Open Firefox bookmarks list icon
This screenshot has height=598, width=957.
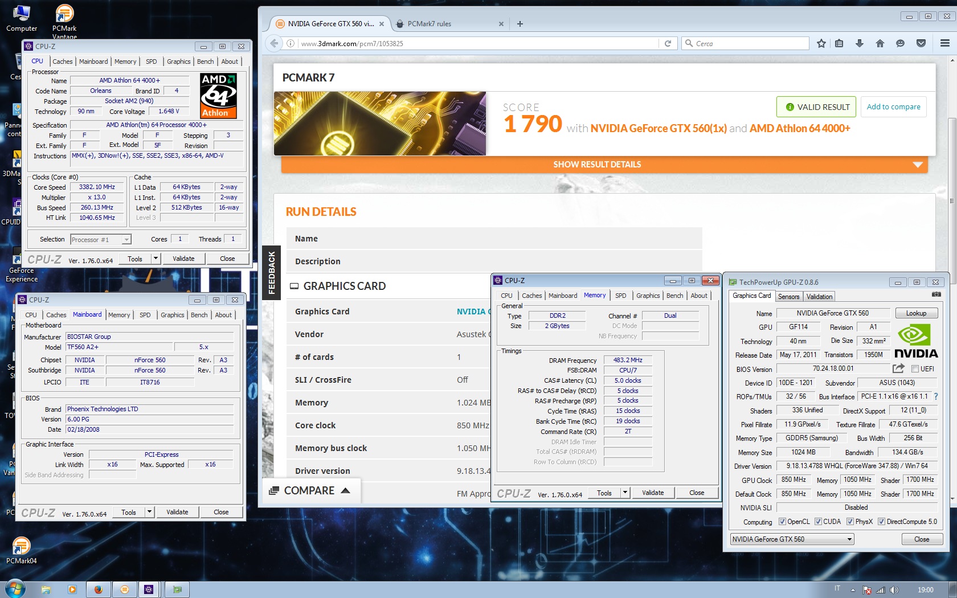tap(839, 43)
